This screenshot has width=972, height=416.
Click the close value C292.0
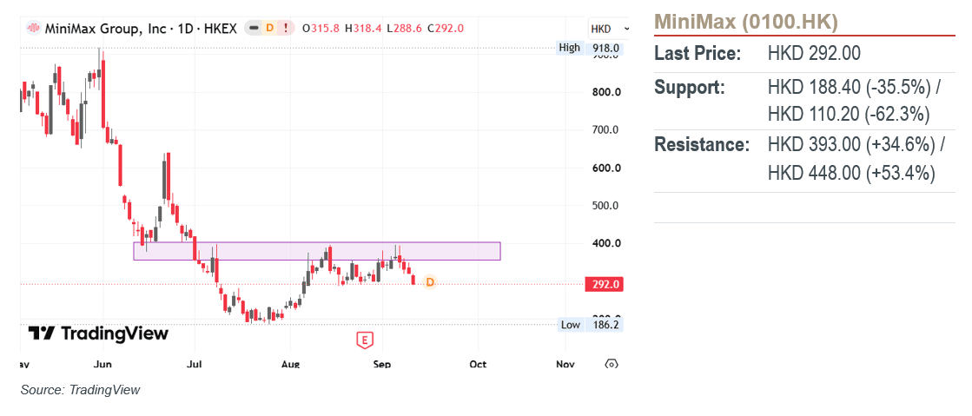pos(446,28)
